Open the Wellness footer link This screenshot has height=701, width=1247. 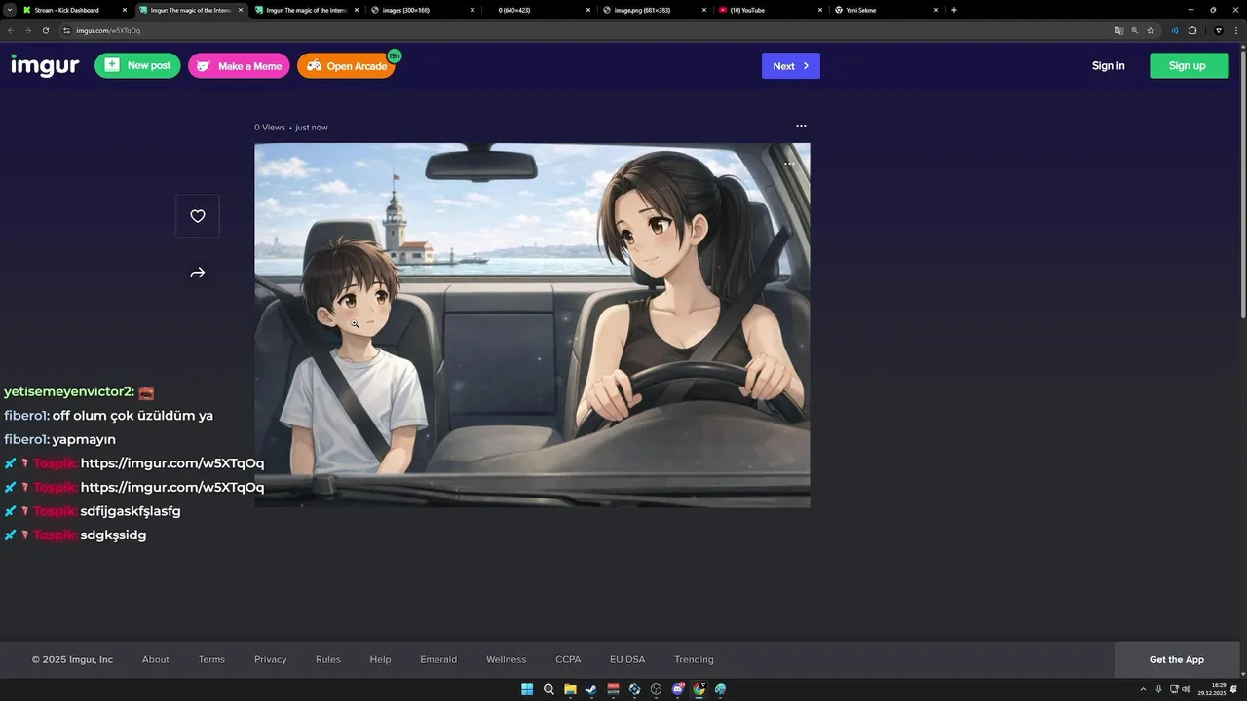coord(507,659)
